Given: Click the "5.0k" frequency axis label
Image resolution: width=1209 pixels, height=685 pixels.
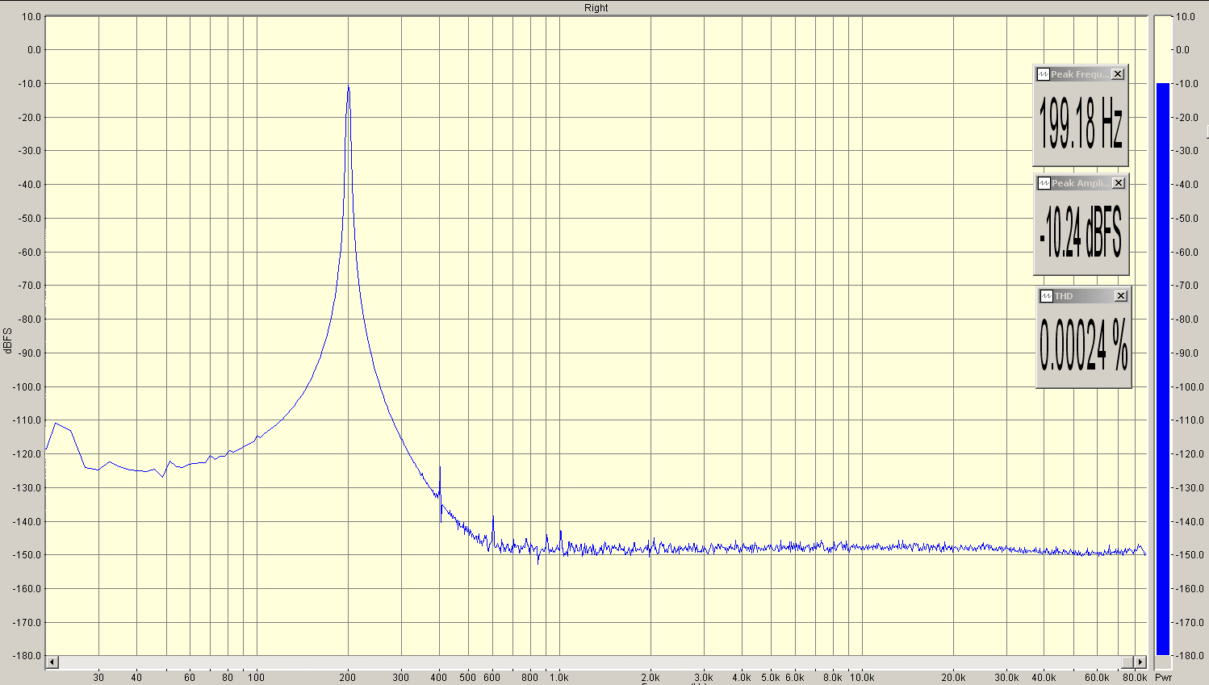Looking at the screenshot, I should (x=771, y=677).
